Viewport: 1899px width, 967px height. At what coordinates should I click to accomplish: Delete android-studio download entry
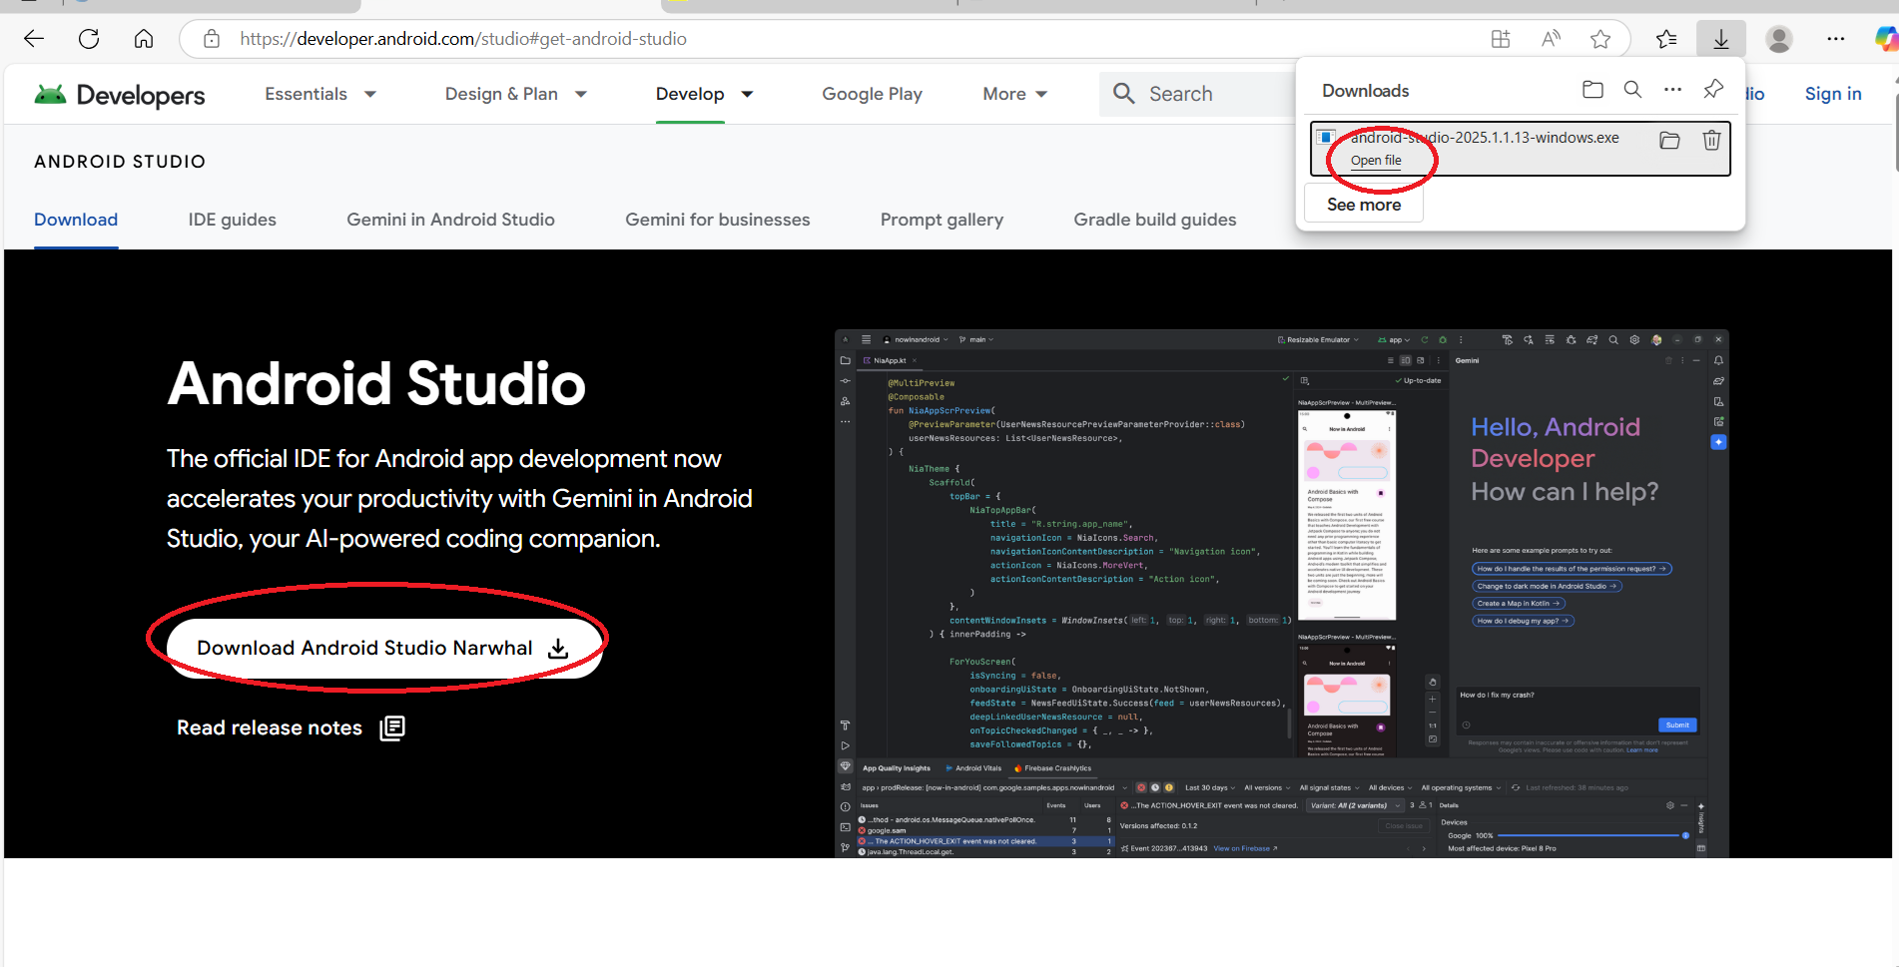[1711, 141]
